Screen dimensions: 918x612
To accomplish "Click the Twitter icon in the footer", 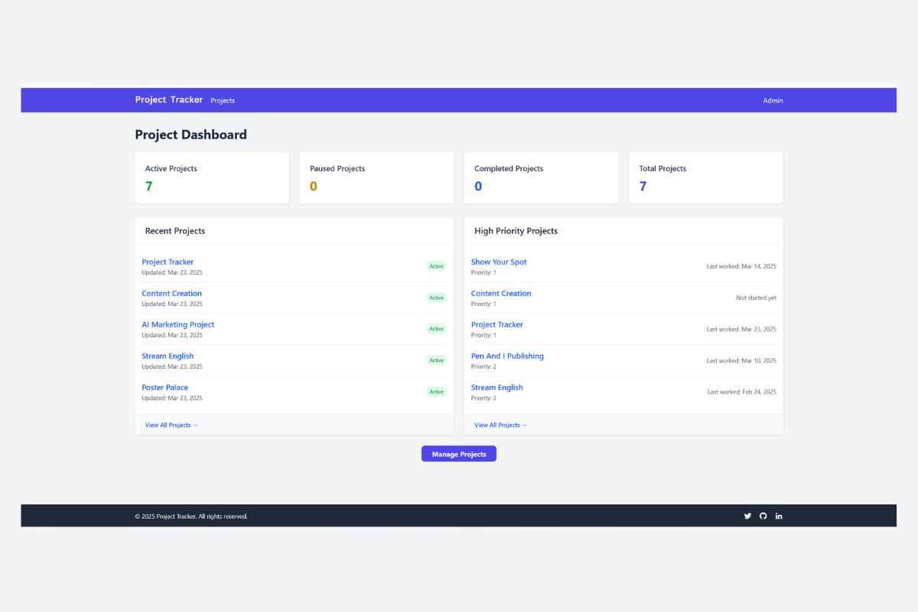I will 747,516.
